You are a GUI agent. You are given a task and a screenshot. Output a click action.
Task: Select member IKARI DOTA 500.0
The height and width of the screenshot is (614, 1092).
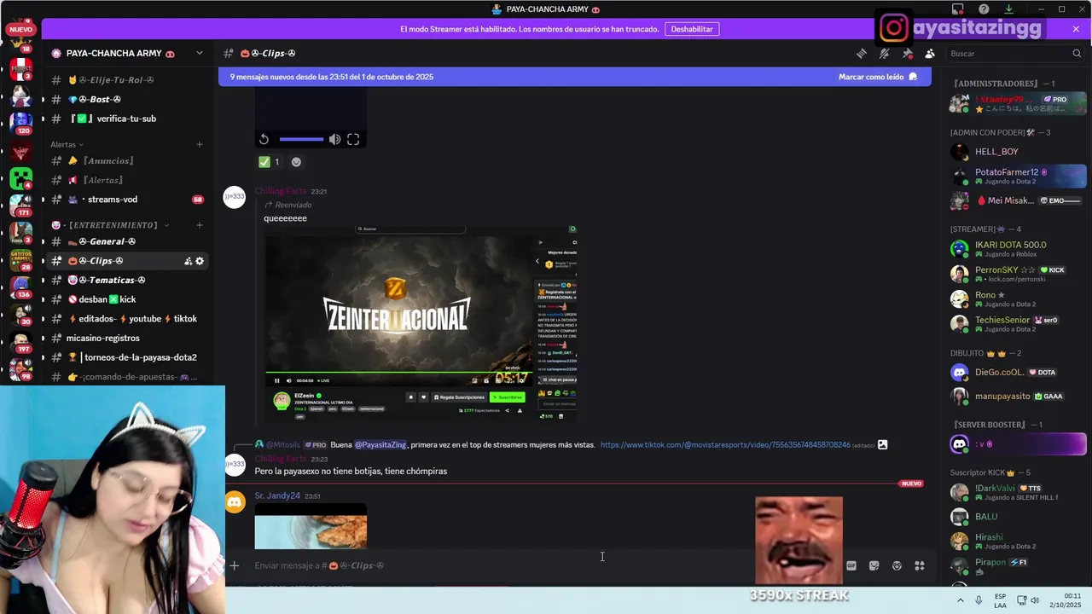pos(1016,249)
